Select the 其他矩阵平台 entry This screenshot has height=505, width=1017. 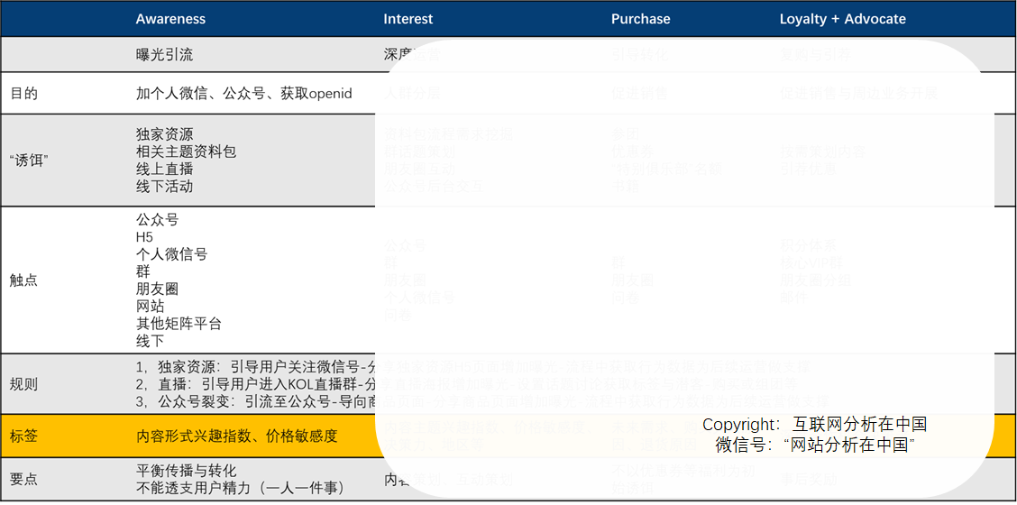click(179, 323)
